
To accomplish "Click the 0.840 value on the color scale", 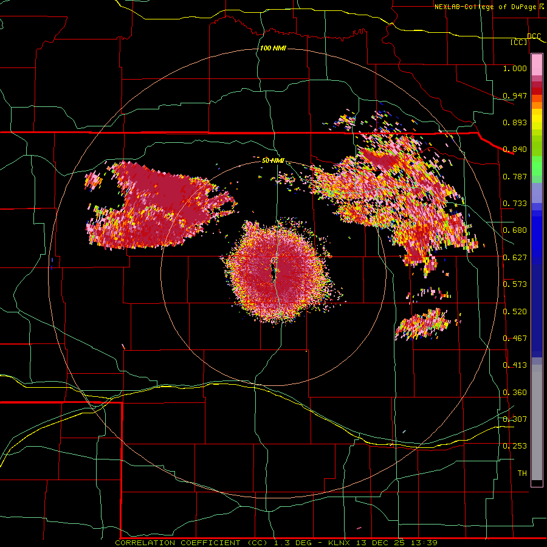I will pyautogui.click(x=515, y=150).
